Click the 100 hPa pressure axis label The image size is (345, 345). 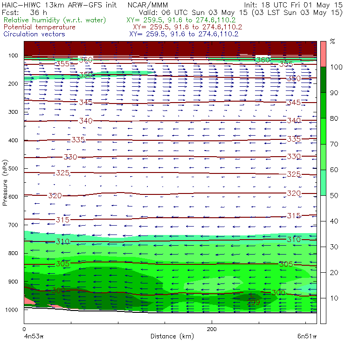point(13,55)
